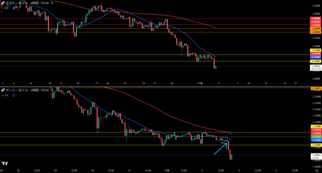Screen dimensions: 322x173
Task: Click the TradingView logo in bottom-left corner
Action: click(5, 163)
